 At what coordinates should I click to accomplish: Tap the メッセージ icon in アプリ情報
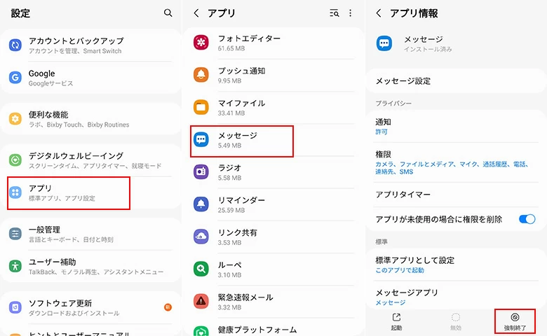point(384,43)
